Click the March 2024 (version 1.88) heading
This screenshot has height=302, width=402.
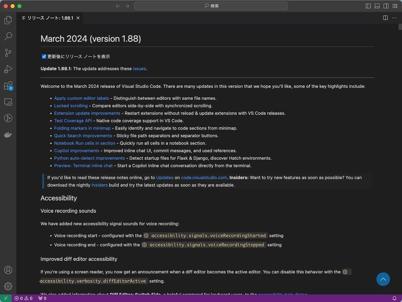91,39
